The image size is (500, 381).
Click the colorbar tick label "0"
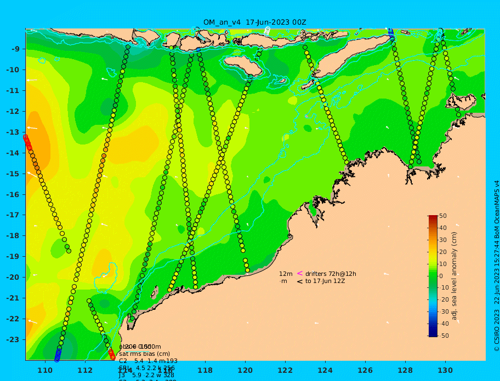(441, 276)
